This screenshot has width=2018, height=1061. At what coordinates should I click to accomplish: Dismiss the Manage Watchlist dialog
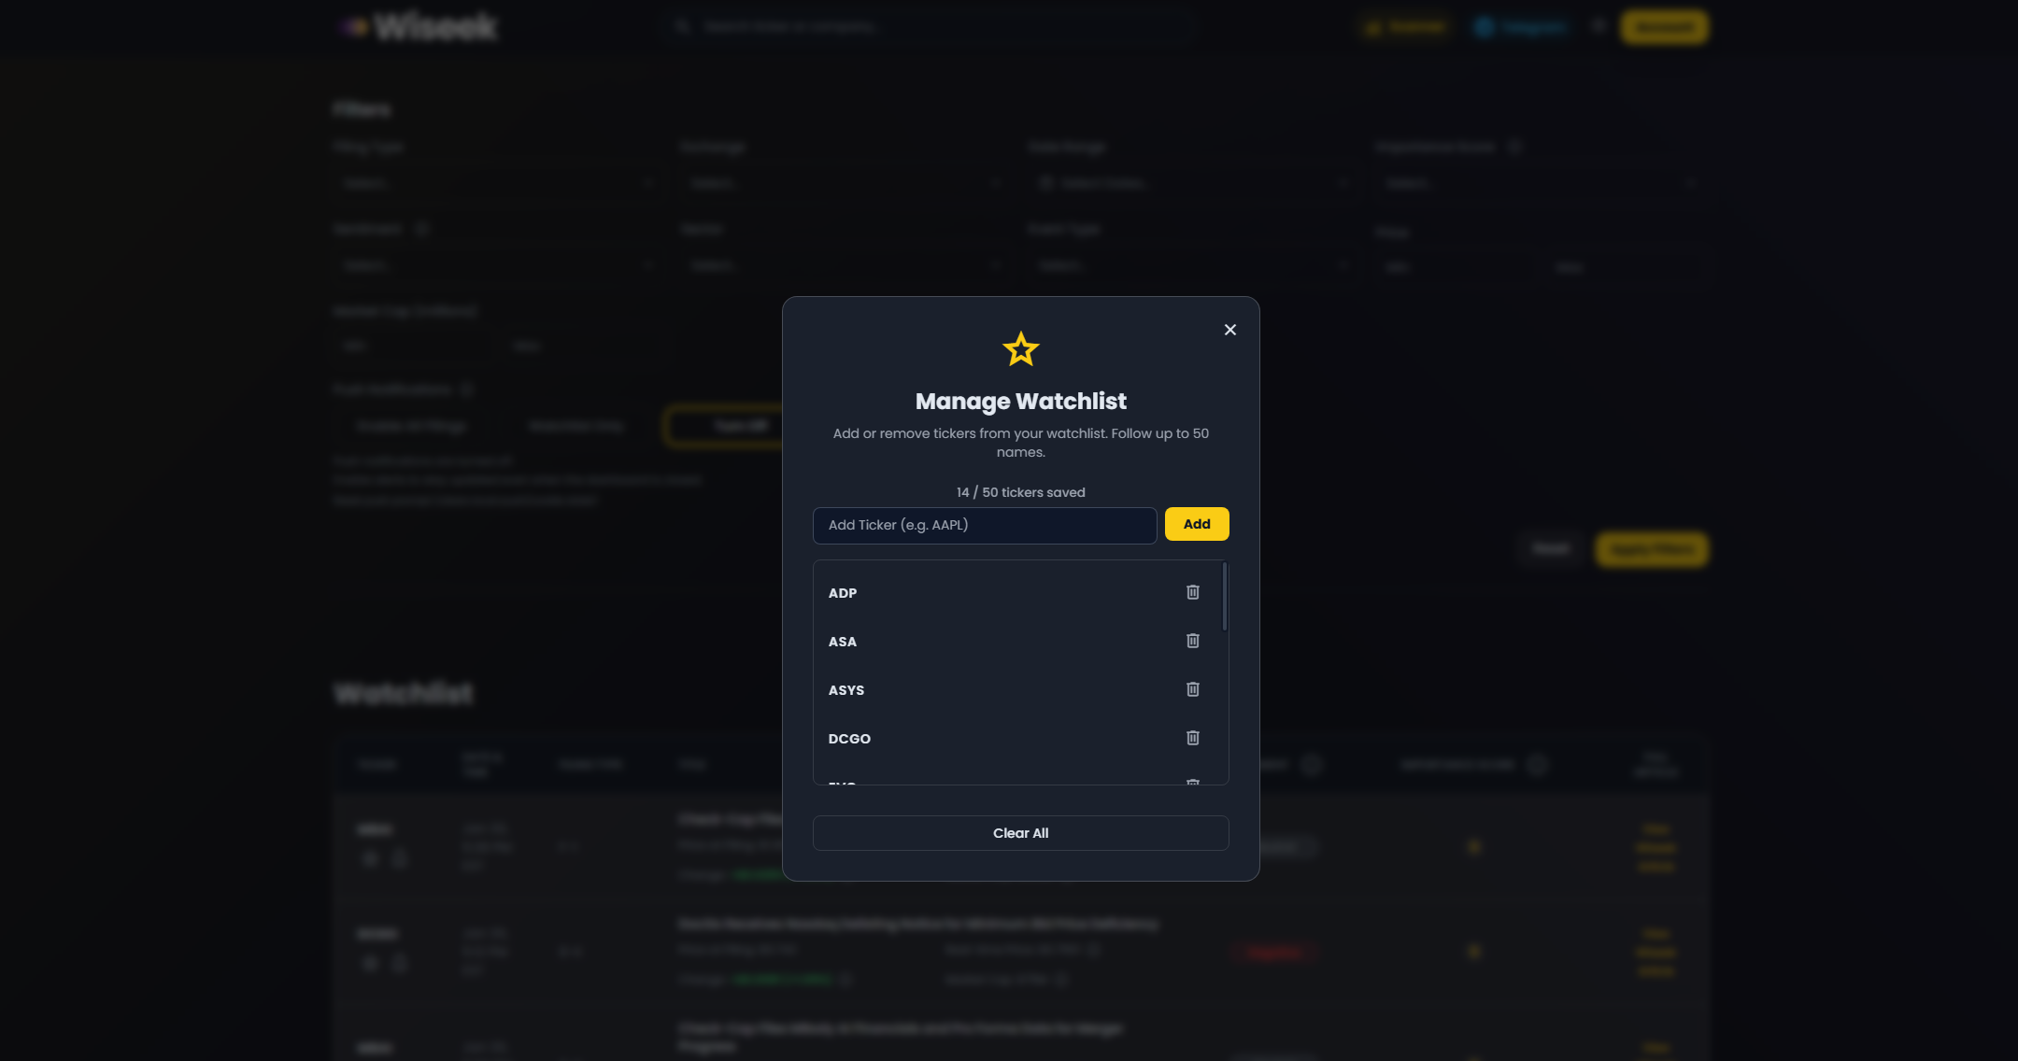[1229, 329]
